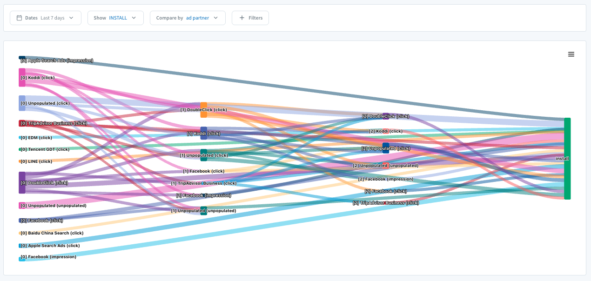Screen dimensions: 591x281
Task: Click the plus icon beside Filters
Action: (x=242, y=18)
